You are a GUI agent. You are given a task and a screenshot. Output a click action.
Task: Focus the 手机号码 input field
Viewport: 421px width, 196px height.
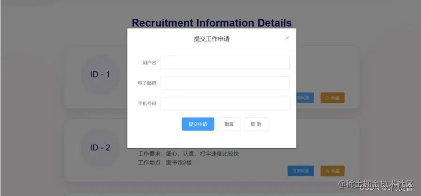(225, 103)
